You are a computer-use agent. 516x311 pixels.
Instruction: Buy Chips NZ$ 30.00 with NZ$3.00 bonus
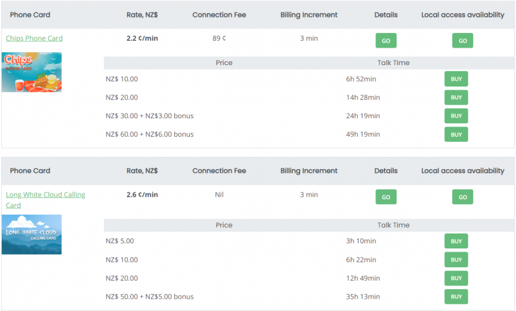click(456, 116)
